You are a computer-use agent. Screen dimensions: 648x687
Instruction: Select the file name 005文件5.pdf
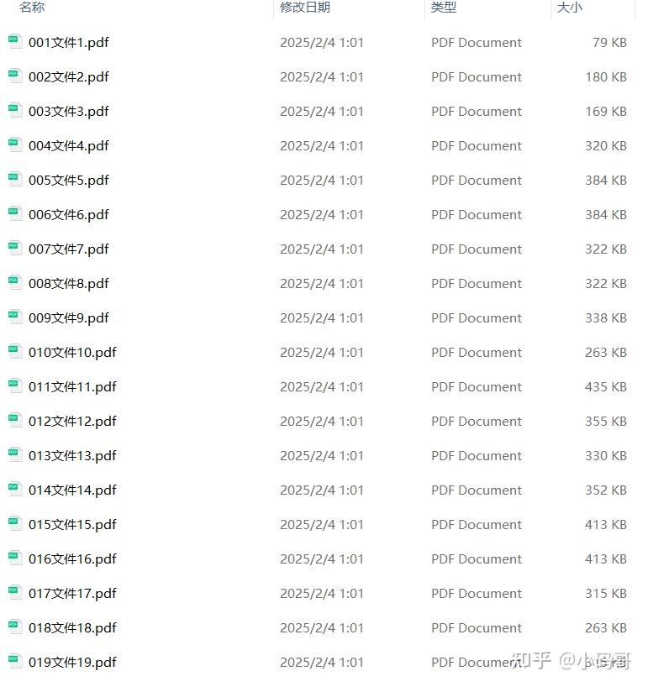click(x=69, y=180)
